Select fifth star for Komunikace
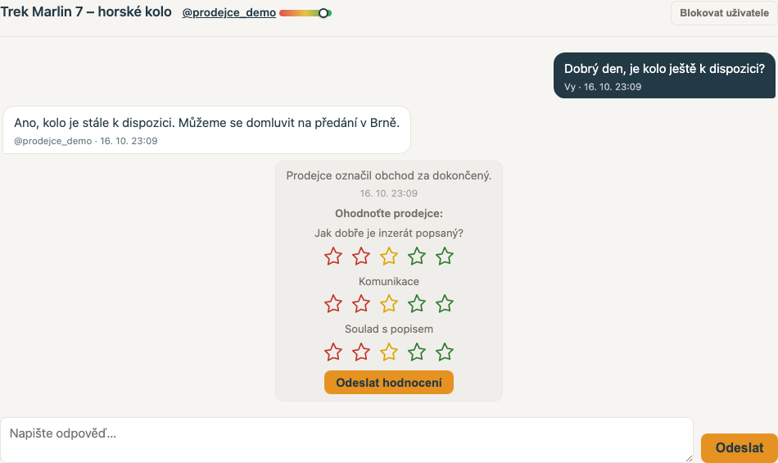This screenshot has width=778, height=463. click(x=445, y=304)
